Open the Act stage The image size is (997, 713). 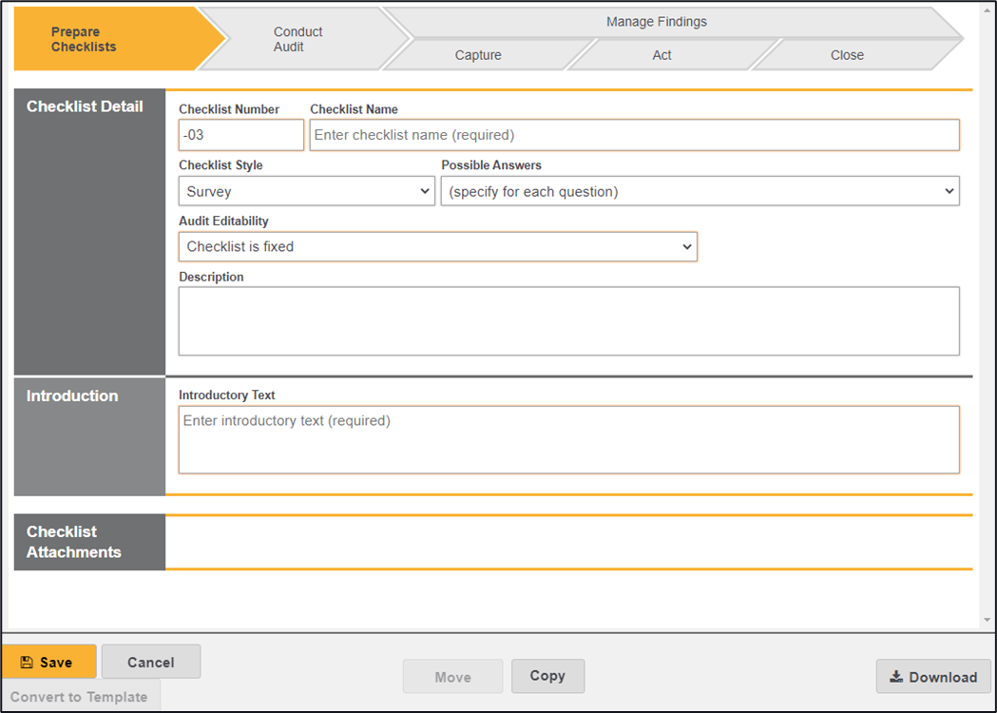click(661, 55)
